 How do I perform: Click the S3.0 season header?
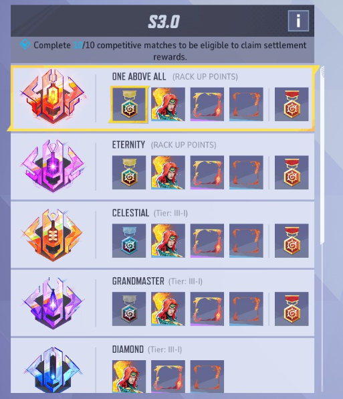pyautogui.click(x=164, y=21)
